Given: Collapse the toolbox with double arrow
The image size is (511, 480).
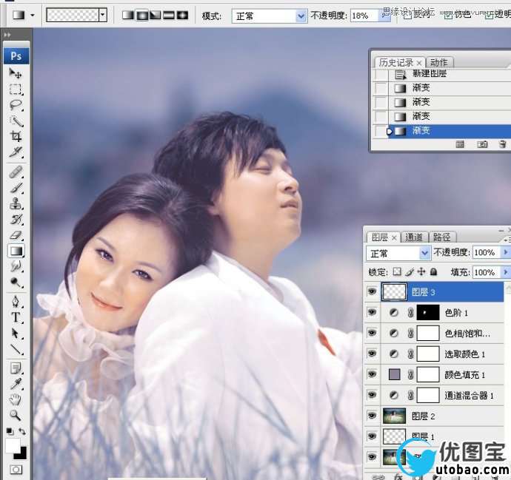Looking at the screenshot, I should click(7, 35).
